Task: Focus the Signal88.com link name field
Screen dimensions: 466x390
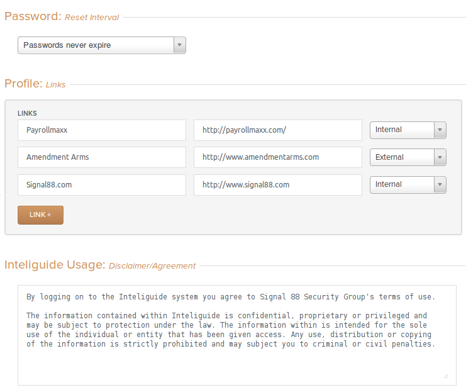Action: click(102, 185)
